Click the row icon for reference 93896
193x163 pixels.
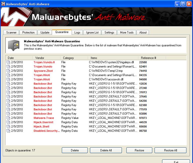[x=8, y=114]
